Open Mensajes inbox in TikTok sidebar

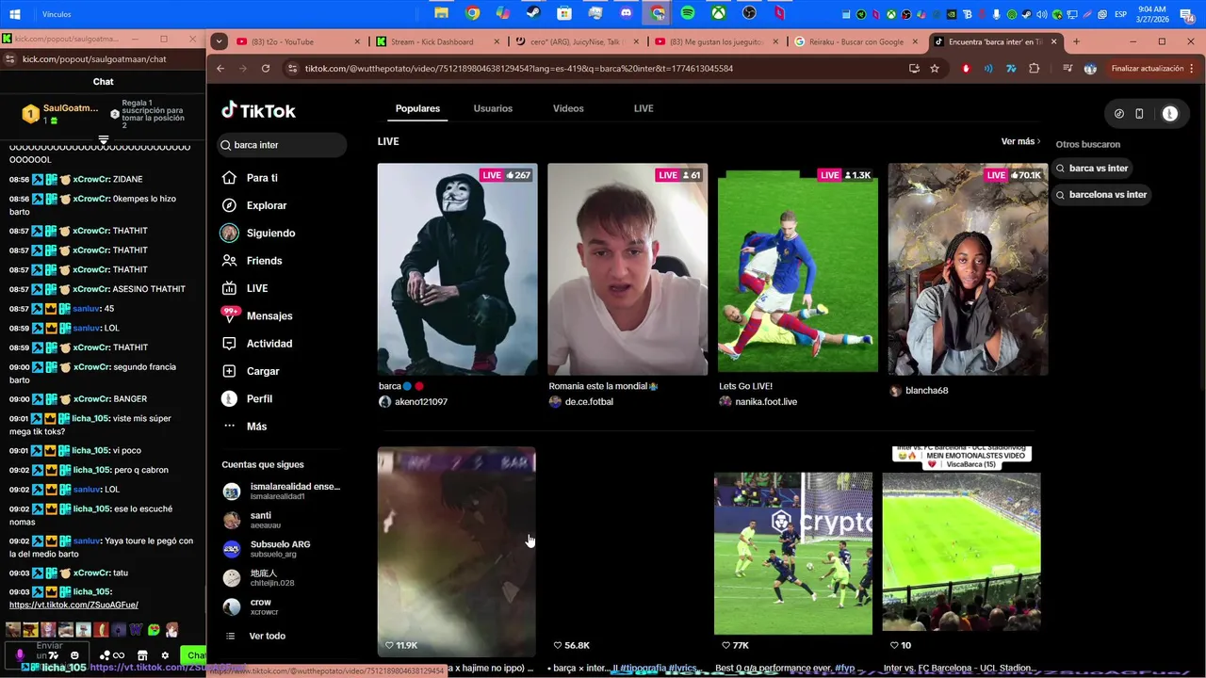tap(257, 315)
